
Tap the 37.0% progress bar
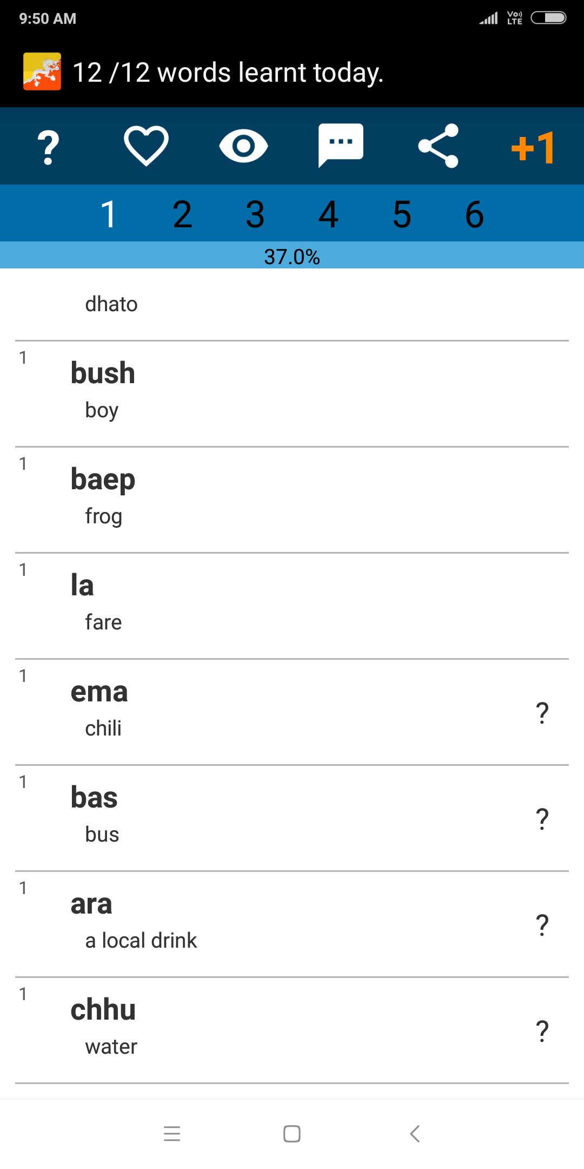point(292,255)
